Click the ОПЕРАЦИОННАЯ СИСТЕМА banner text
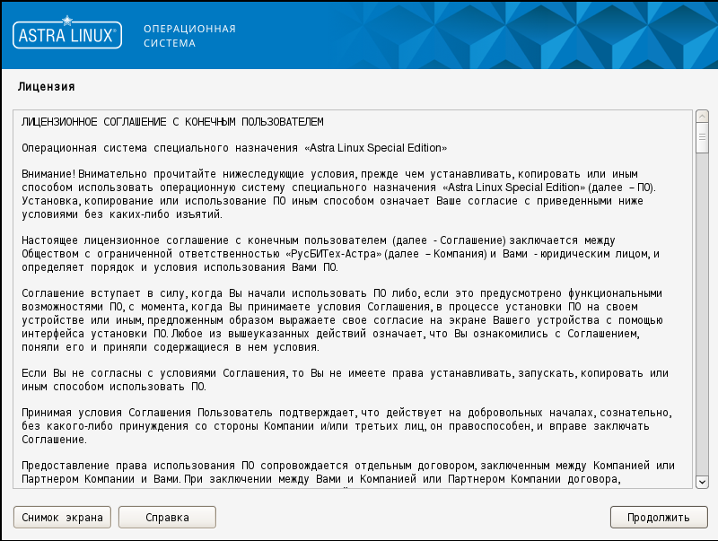 [189, 36]
